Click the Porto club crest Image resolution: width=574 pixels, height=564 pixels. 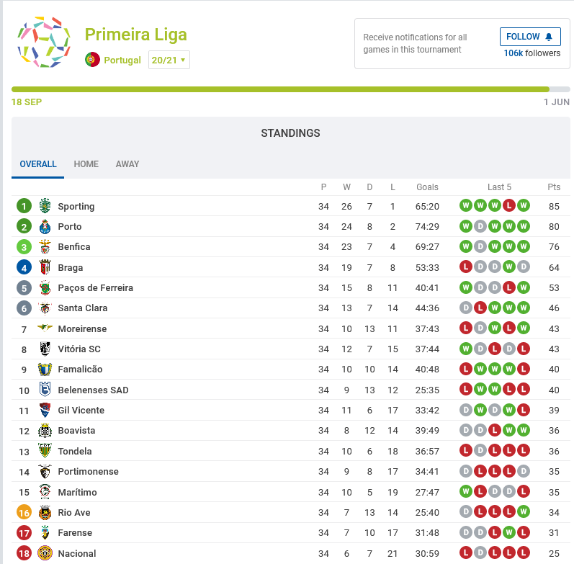[x=45, y=226]
